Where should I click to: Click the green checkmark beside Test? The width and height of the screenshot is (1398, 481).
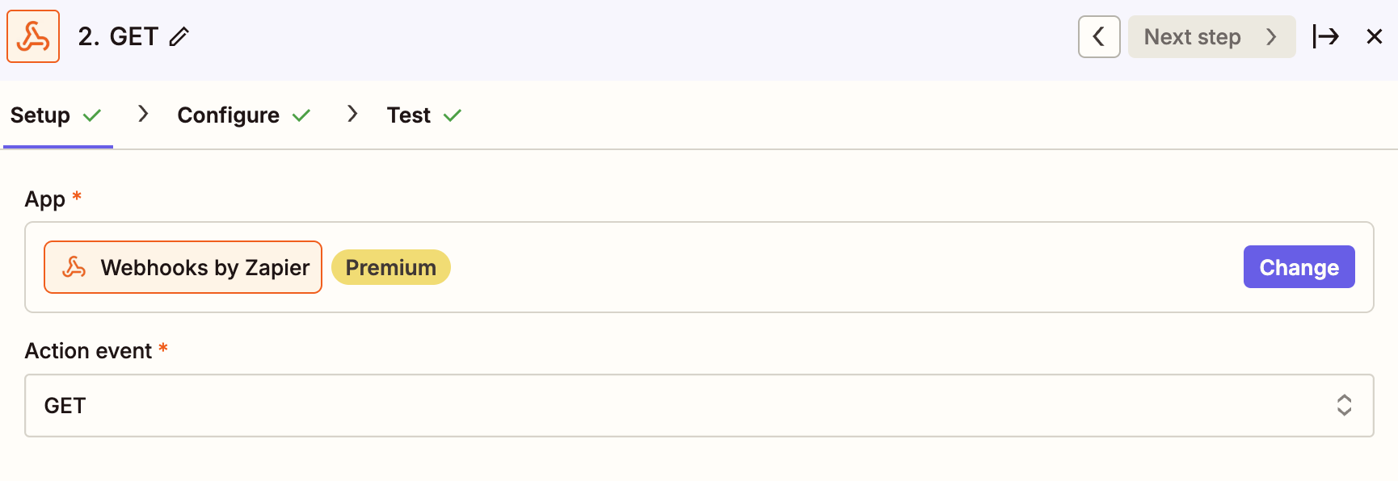click(x=453, y=115)
